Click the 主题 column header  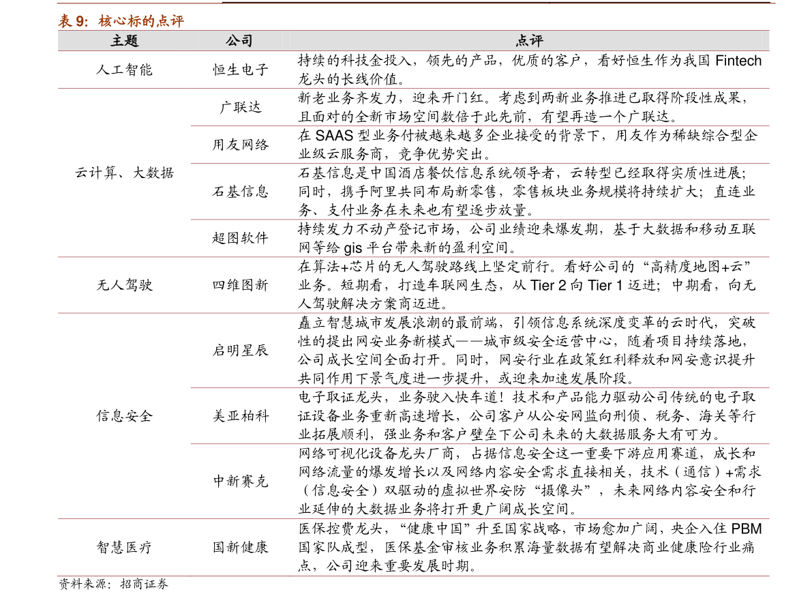coord(124,41)
